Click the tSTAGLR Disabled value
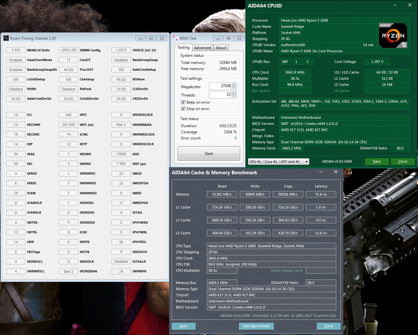Viewport: 418px width, 335px height. coord(121,261)
